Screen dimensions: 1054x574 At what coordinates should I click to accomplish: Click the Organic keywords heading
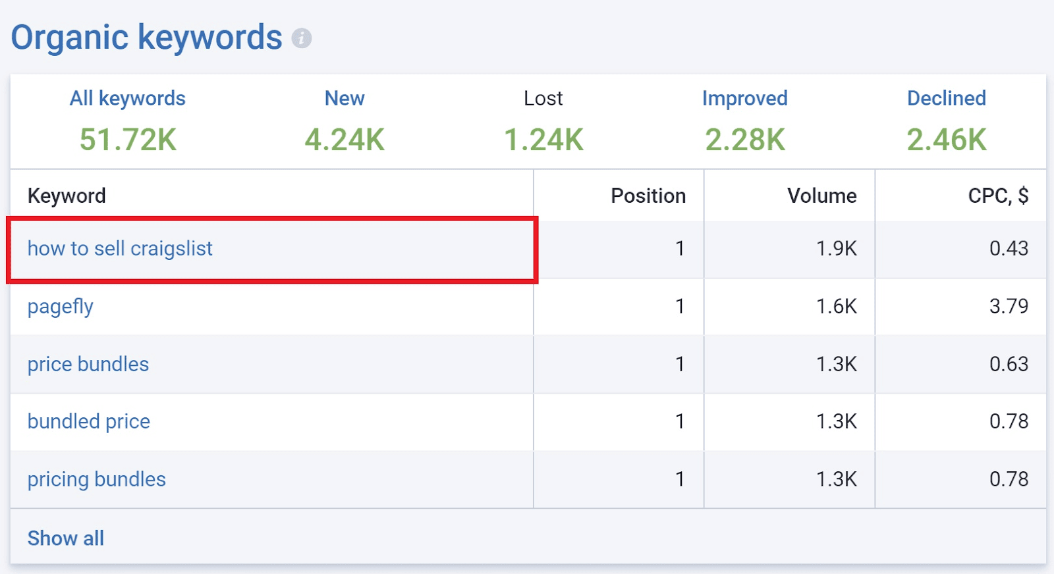[146, 38]
